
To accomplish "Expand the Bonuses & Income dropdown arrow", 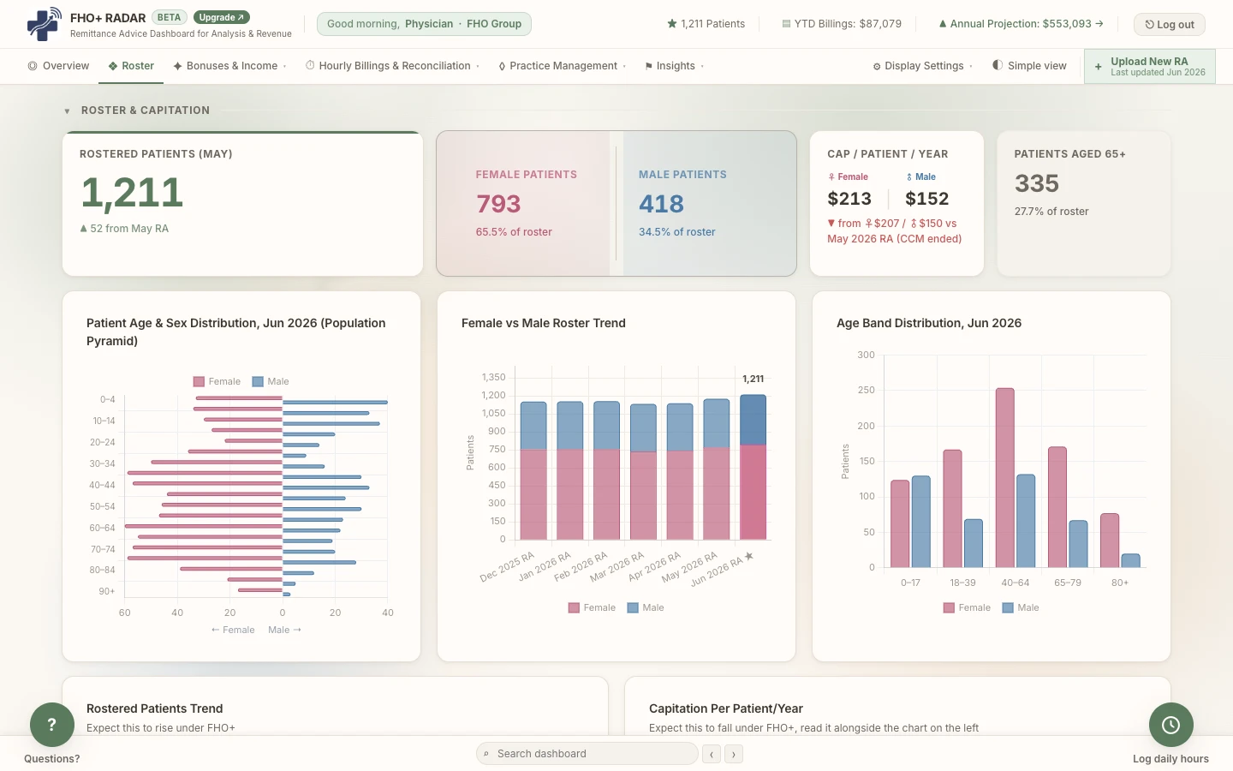I will click(285, 67).
